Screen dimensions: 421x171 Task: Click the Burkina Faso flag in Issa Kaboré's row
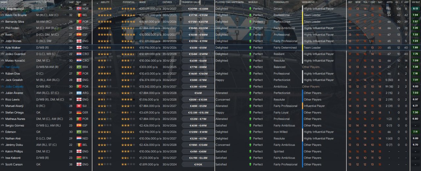coord(79,158)
